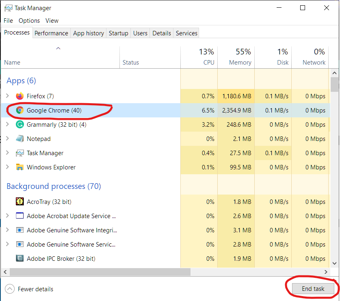Click the Google Chrome icon in the list

point(20,110)
